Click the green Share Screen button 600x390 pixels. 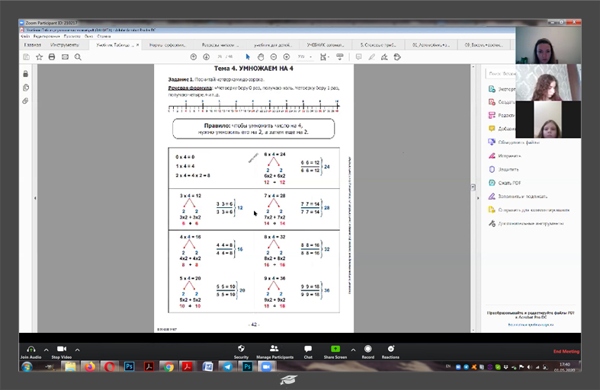[335, 352]
